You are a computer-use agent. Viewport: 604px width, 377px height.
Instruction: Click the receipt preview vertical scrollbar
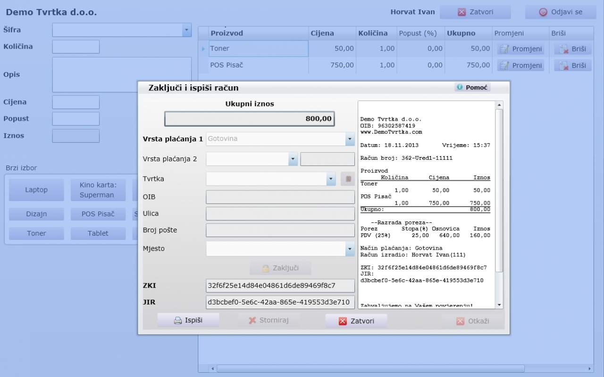pos(499,188)
